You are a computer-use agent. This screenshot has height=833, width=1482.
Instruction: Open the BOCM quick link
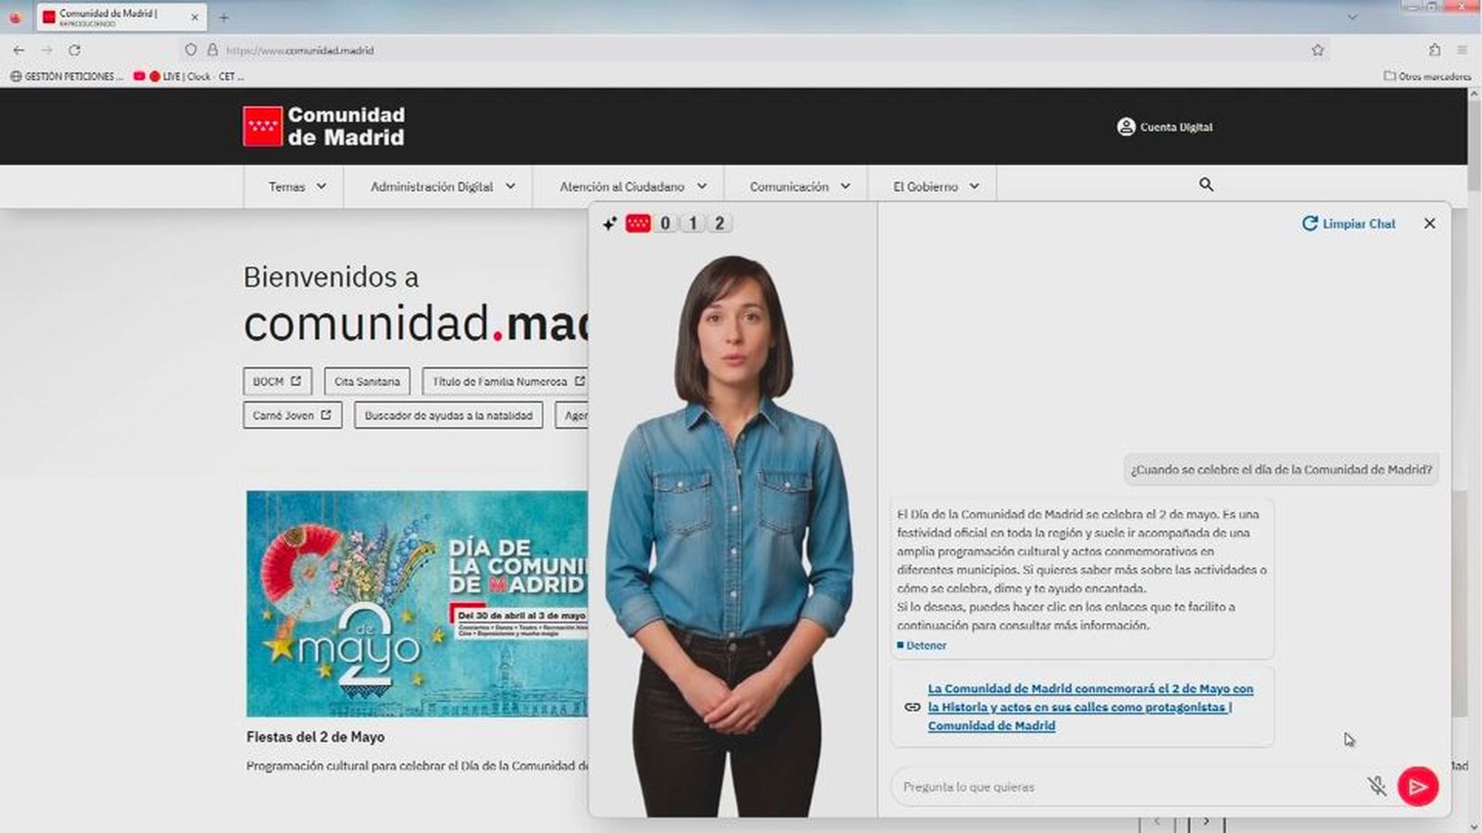point(277,381)
